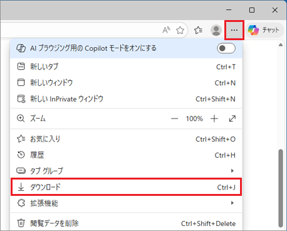Screen dimensions: 287x231
Task: Click the page scrollbar up arrow
Action: pos(281,45)
